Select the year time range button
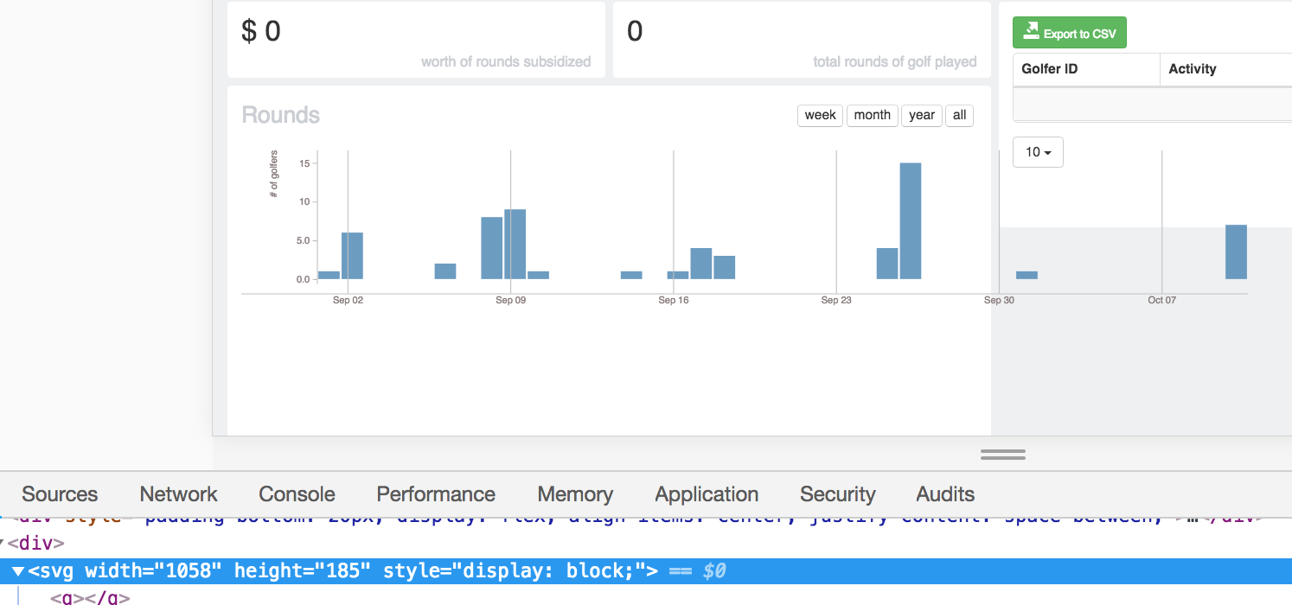1292x605 pixels. coord(921,115)
